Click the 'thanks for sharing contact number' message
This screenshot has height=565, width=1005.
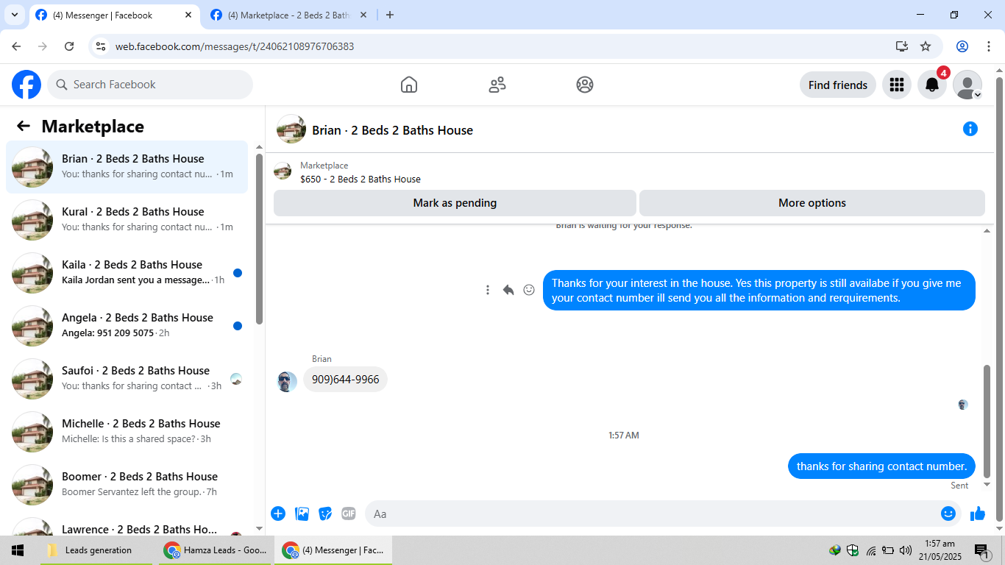881,466
